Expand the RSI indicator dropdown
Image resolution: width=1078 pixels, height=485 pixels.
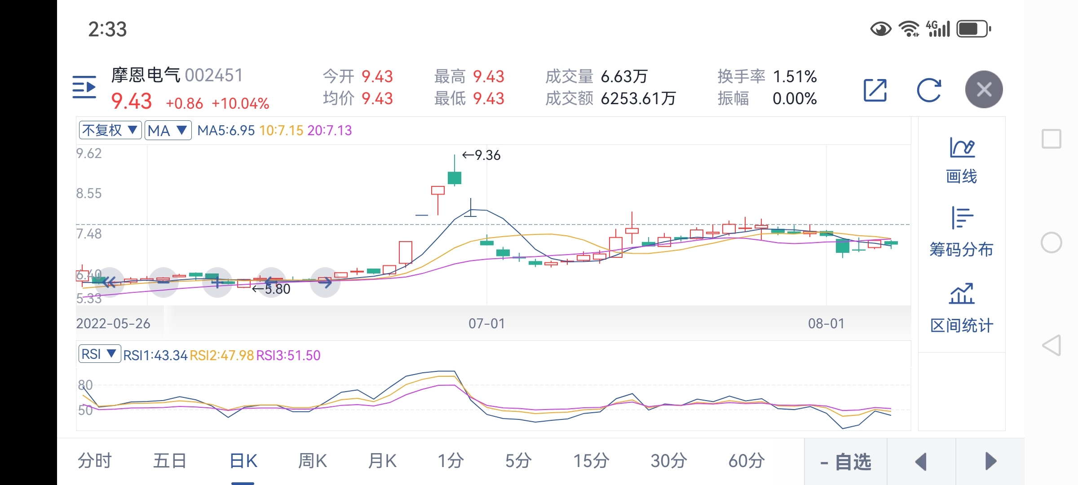(99, 354)
